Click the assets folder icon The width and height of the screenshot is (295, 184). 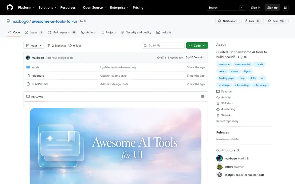[x=28, y=67]
